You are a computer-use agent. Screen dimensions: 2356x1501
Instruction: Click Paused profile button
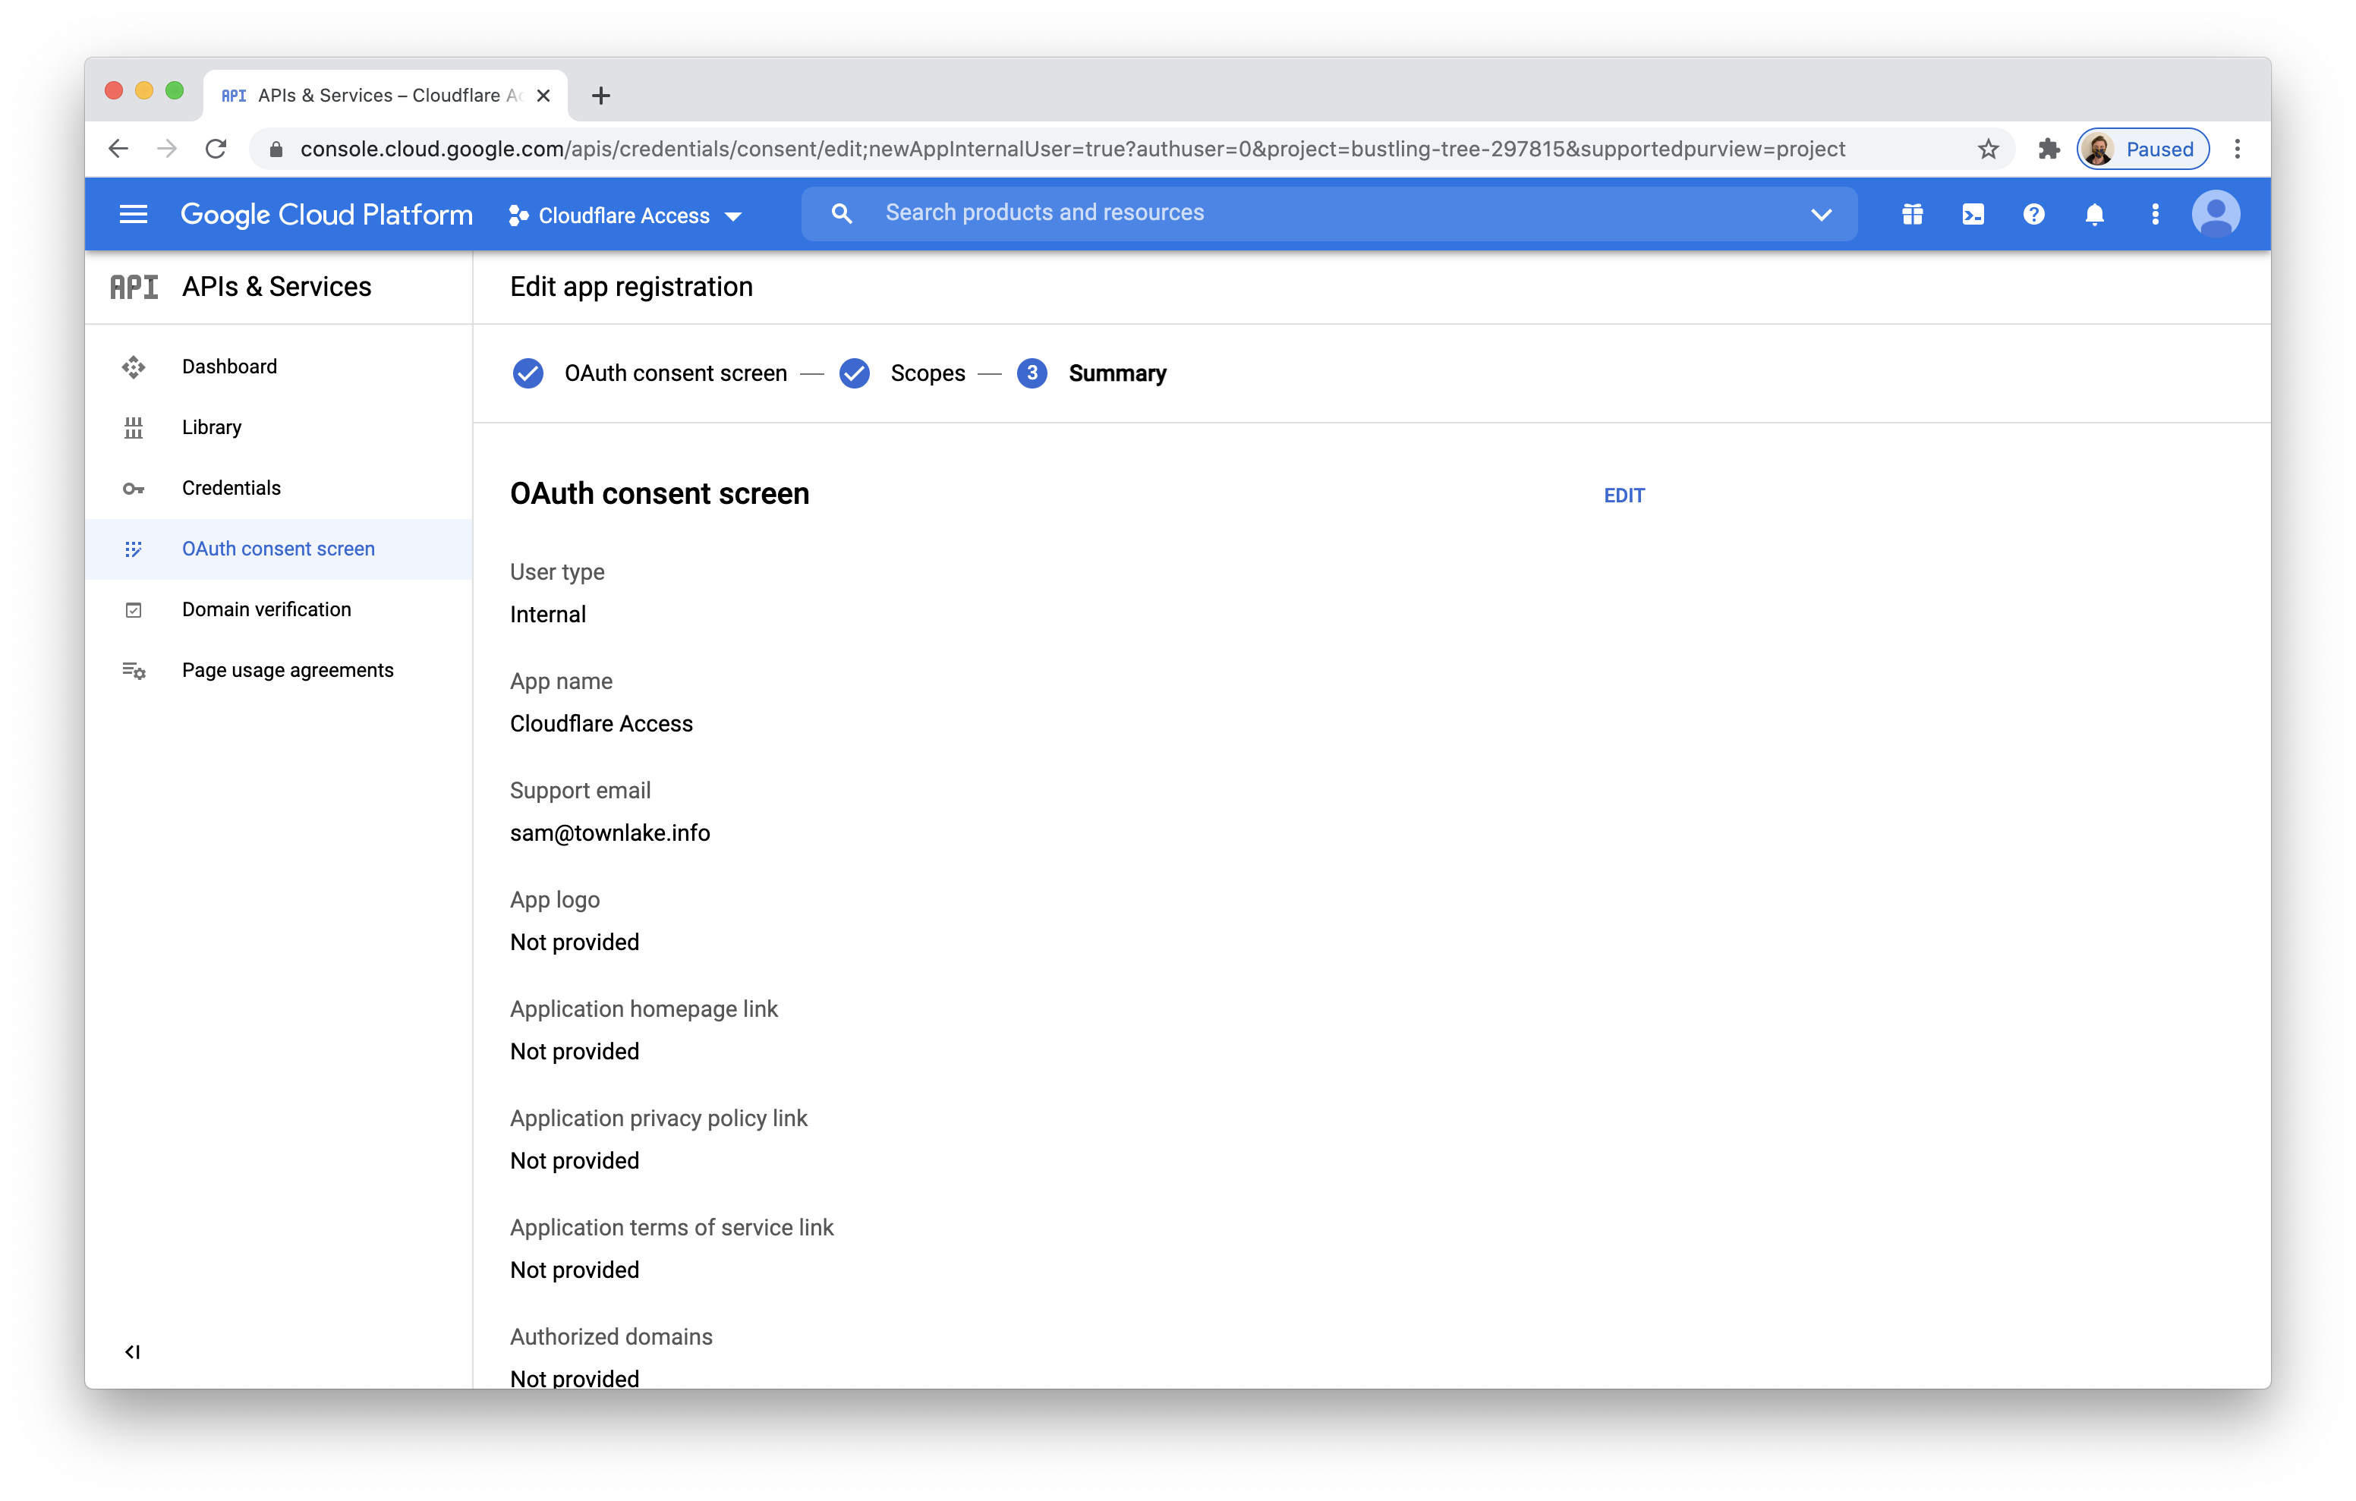tap(2142, 149)
